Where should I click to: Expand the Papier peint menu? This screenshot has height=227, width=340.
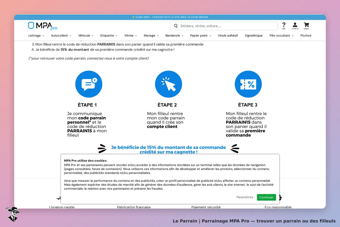tap(201, 35)
